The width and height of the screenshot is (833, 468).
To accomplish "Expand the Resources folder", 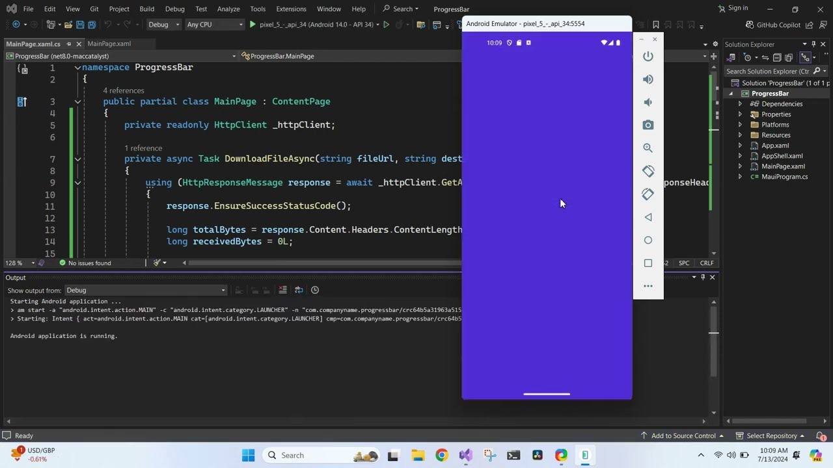I will click(739, 135).
